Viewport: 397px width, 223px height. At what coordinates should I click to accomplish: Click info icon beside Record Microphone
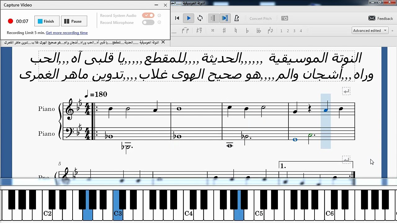tap(159, 22)
